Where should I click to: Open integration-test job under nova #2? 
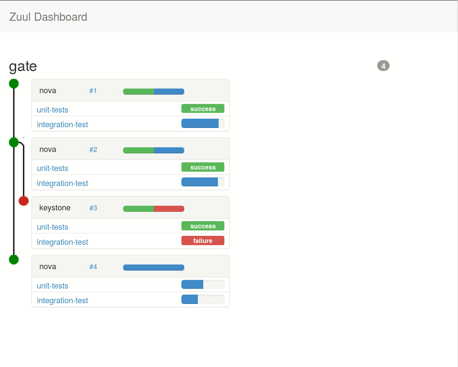pyautogui.click(x=62, y=183)
